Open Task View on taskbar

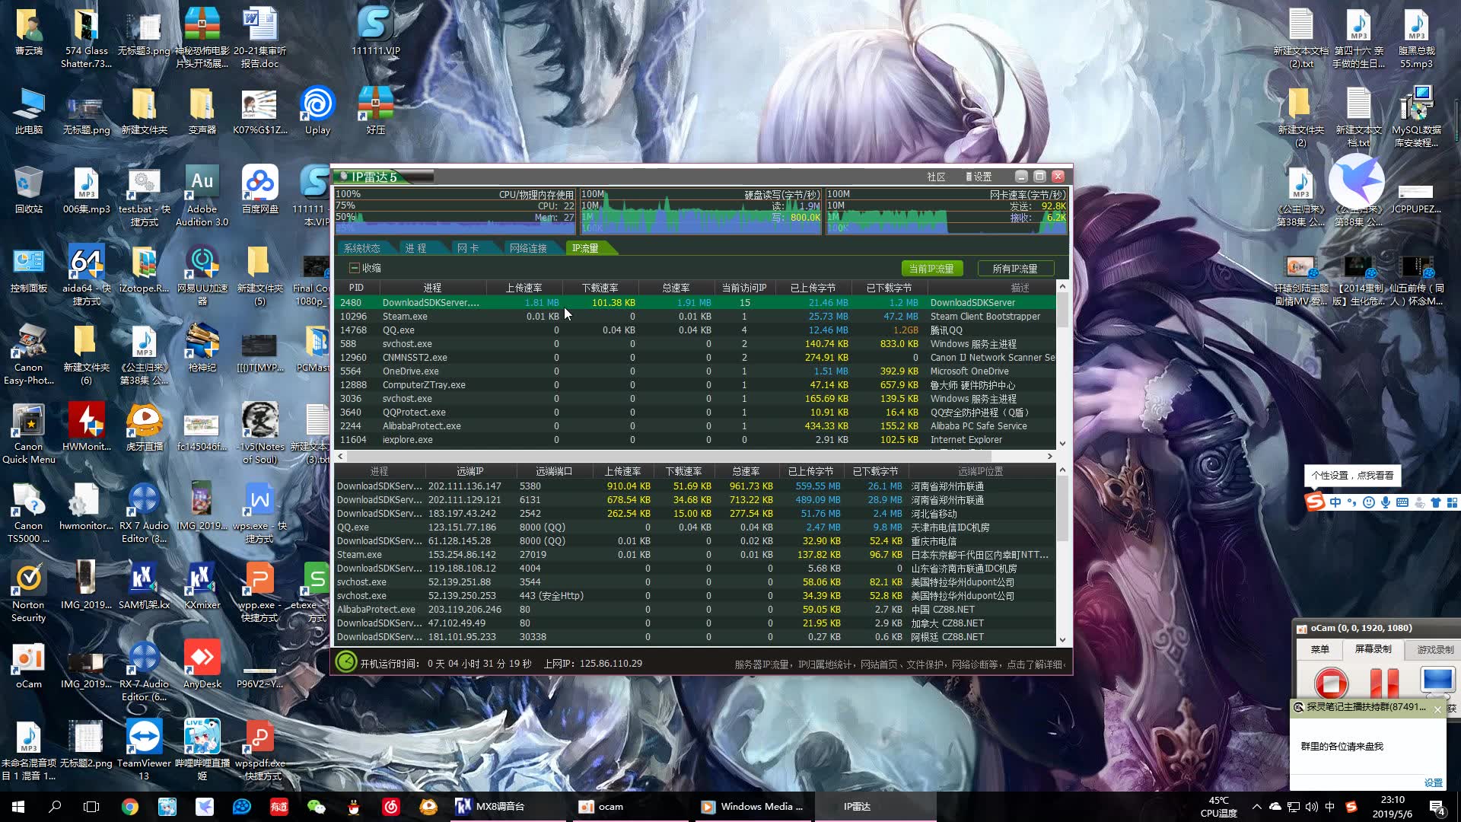click(91, 807)
